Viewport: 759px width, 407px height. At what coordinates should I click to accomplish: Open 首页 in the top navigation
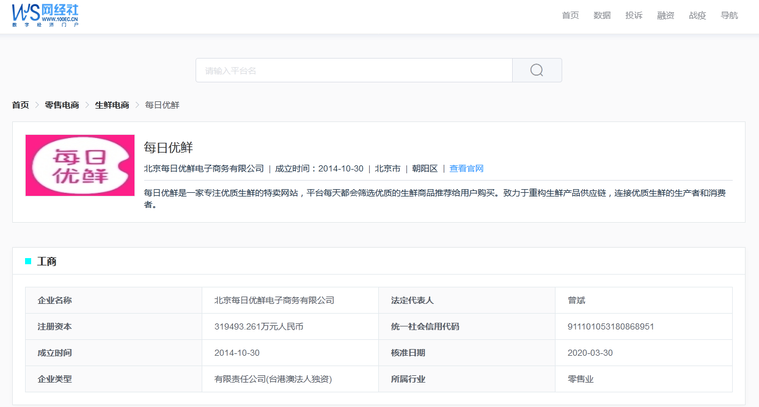point(570,15)
